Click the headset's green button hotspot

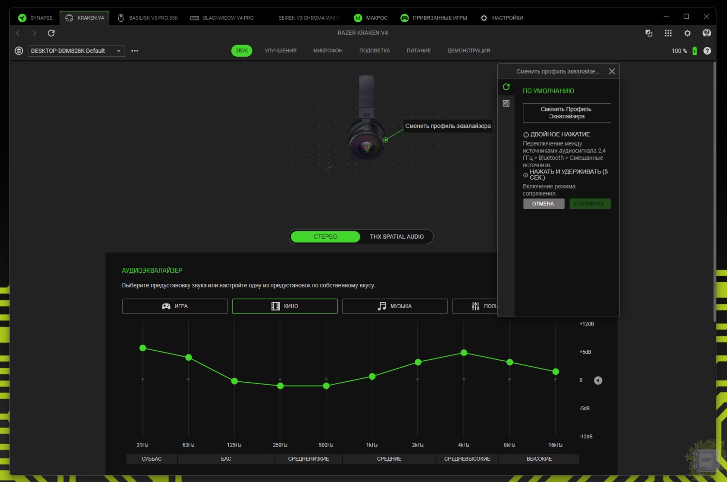coord(385,140)
